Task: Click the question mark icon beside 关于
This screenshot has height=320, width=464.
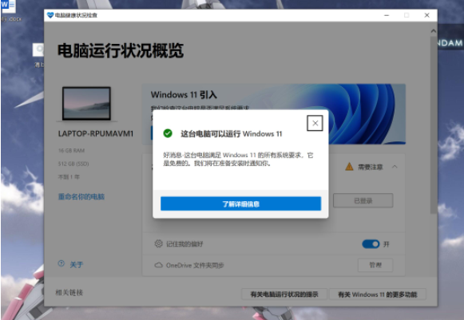Action: coord(61,263)
